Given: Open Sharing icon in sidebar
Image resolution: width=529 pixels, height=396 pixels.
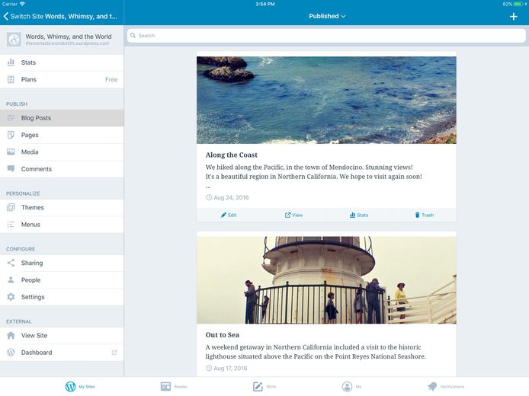Looking at the screenshot, I should click(x=11, y=263).
